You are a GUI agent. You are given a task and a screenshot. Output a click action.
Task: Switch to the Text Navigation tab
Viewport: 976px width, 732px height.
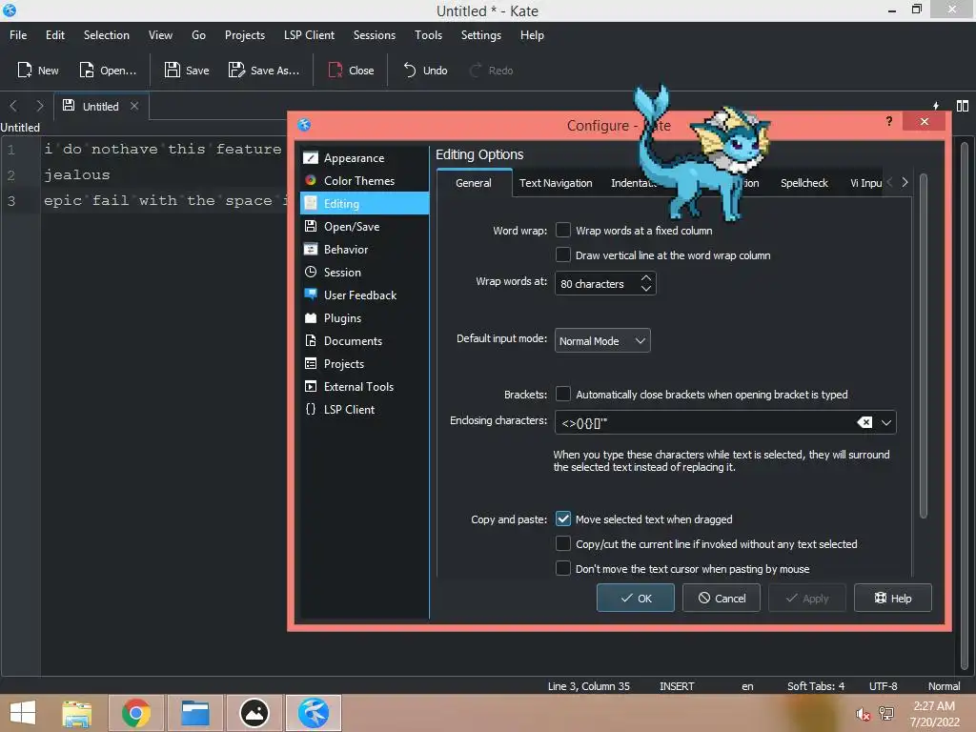tap(556, 183)
